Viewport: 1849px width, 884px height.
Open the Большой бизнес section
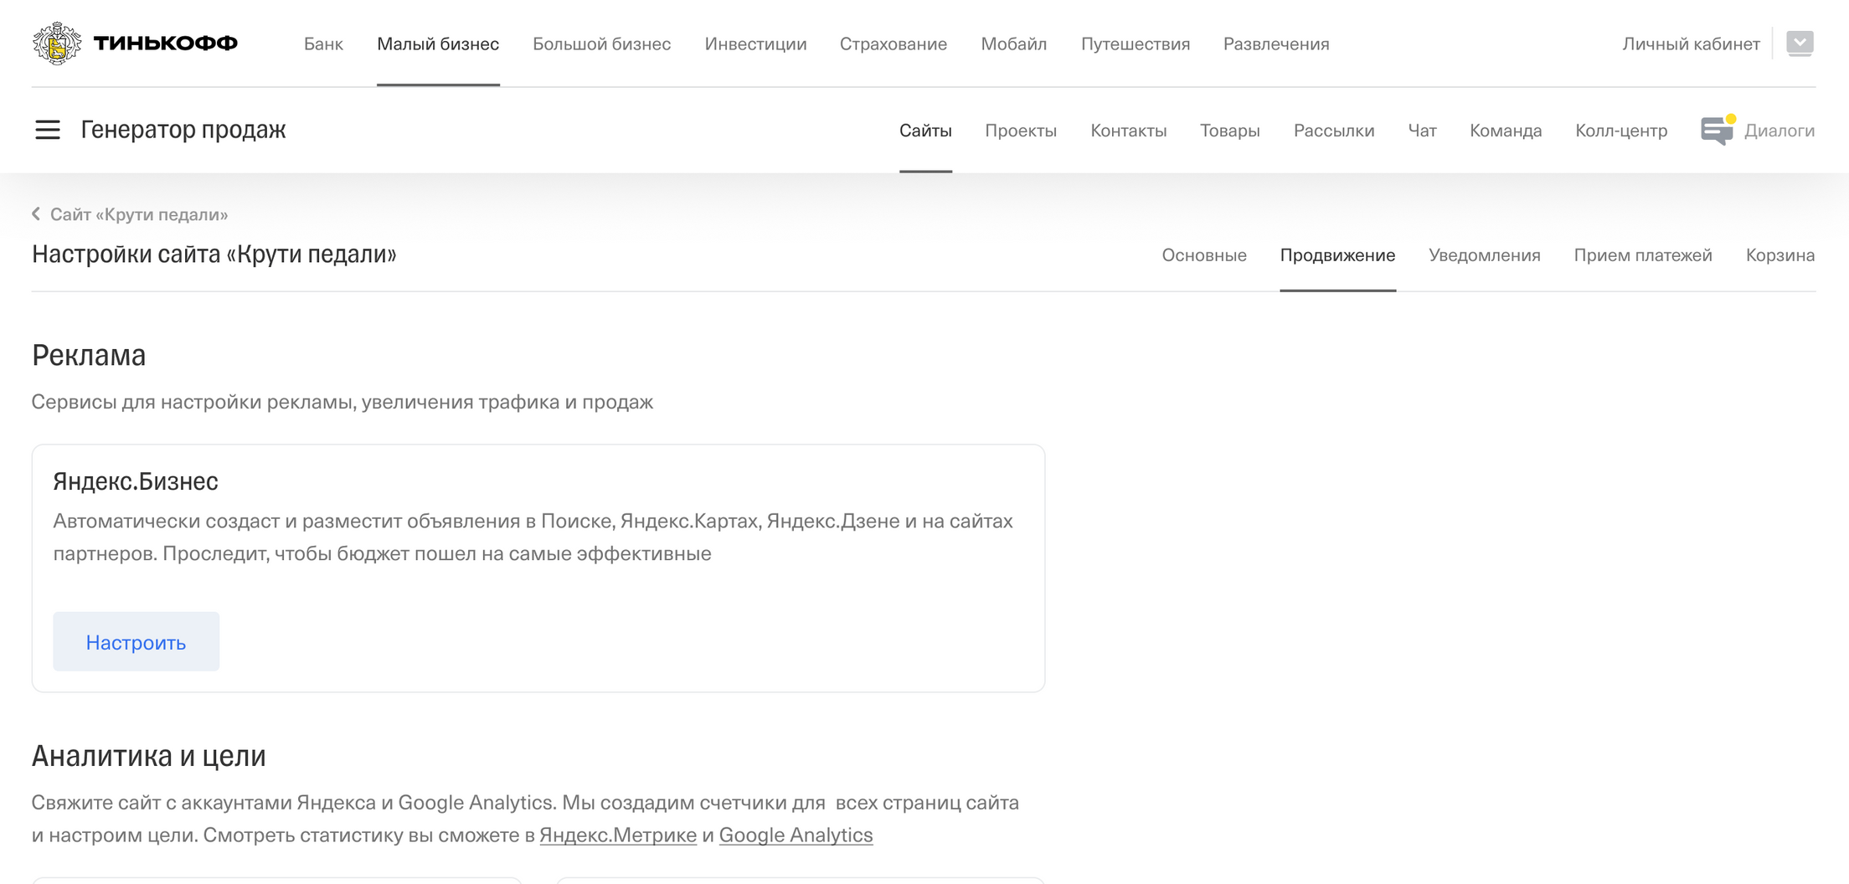pyautogui.click(x=601, y=44)
